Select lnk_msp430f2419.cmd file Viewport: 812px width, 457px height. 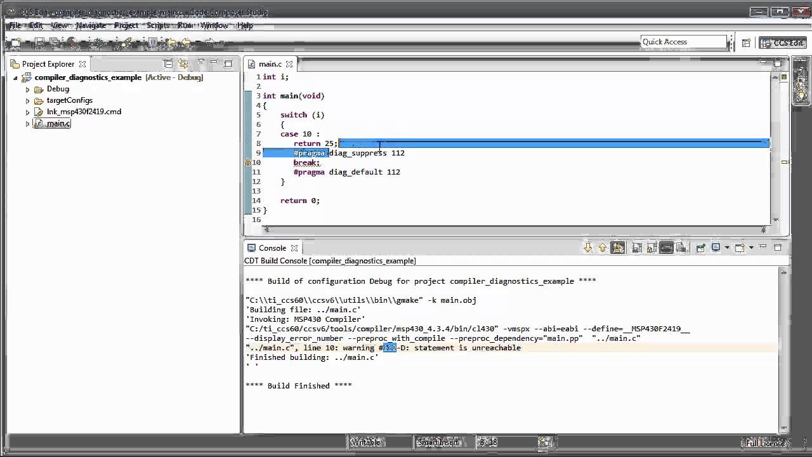84,112
